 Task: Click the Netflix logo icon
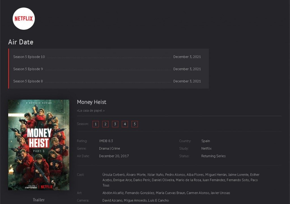24,18
